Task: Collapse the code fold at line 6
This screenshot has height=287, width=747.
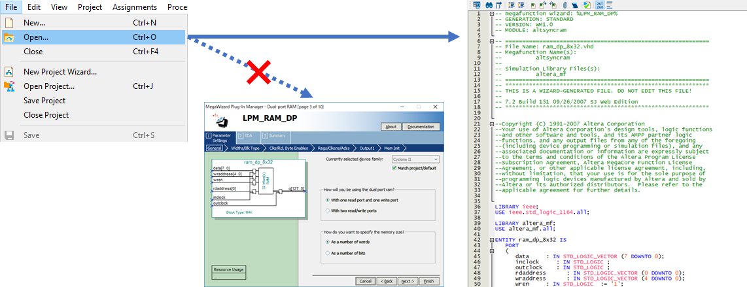Action: click(491, 41)
